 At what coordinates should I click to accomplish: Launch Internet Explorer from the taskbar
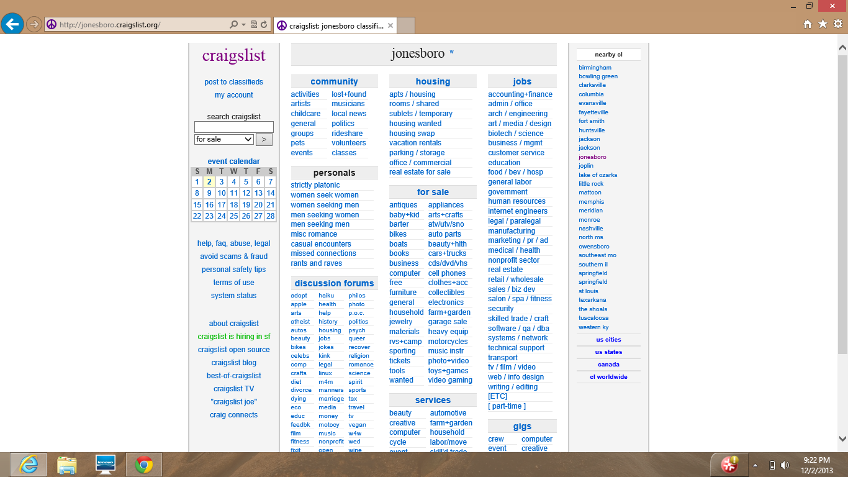point(28,465)
